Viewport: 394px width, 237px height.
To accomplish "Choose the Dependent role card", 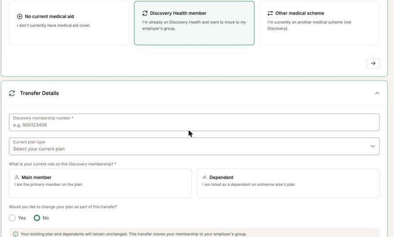I will pos(288,183).
